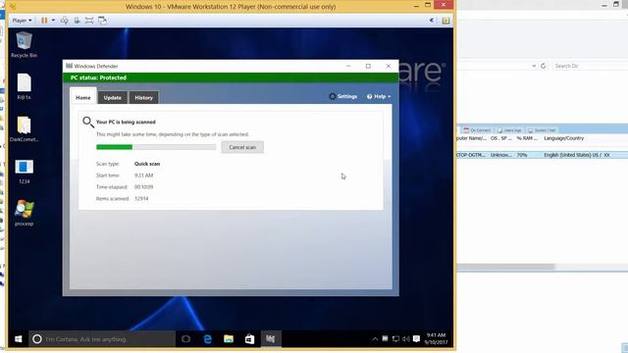Click the scan progress bar
The width and height of the screenshot is (628, 353).
[x=156, y=147]
